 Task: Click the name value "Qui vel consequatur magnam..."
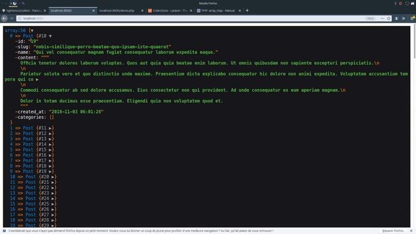[125, 52]
